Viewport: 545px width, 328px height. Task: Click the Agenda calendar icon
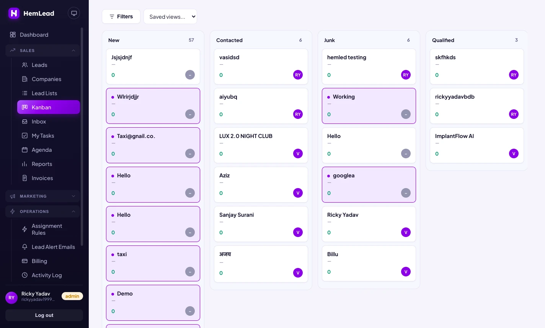[x=24, y=150]
